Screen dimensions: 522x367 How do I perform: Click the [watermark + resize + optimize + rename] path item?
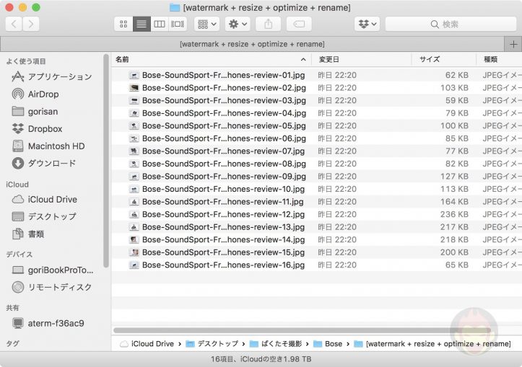432,344
